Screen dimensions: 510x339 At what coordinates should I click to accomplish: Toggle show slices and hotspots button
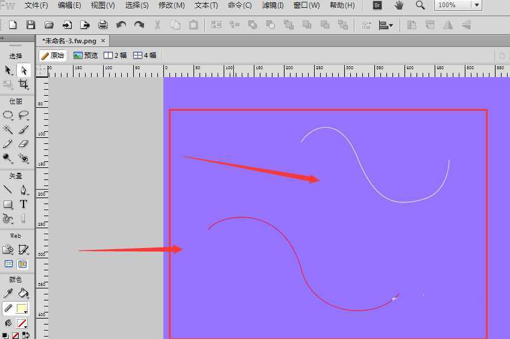click(x=23, y=264)
